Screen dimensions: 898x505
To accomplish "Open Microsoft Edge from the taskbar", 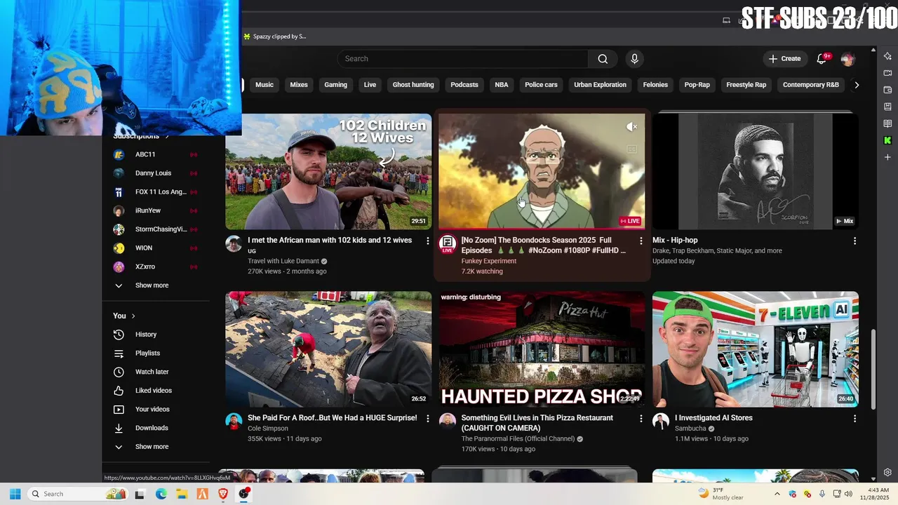I will coord(161,494).
